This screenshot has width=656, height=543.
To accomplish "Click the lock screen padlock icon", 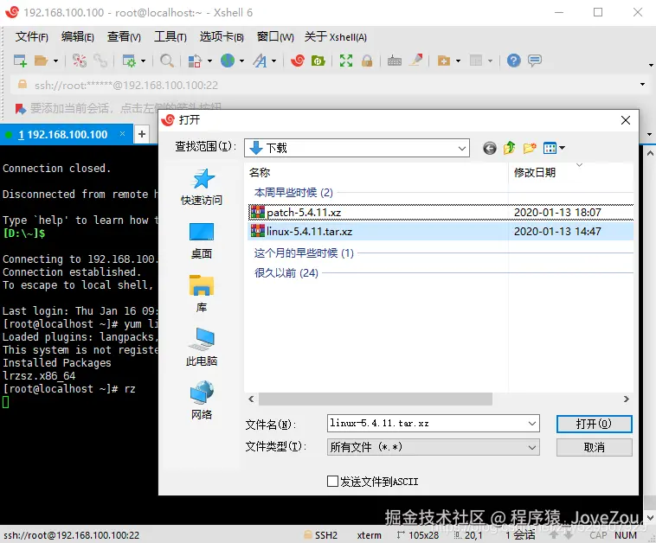I will coord(367,61).
